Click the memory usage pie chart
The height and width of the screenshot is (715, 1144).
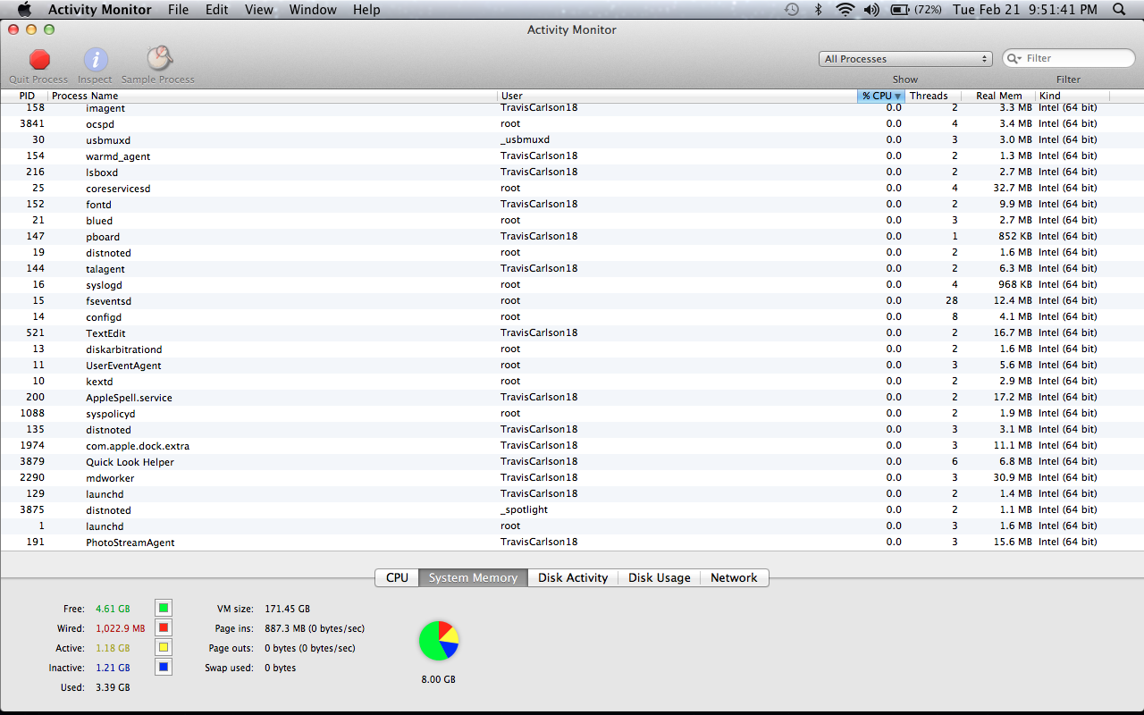tap(439, 641)
